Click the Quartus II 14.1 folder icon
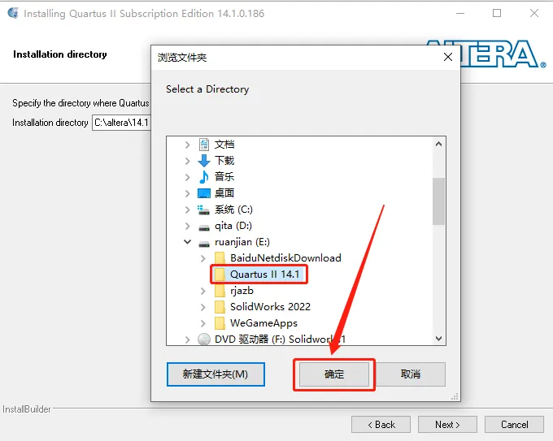The height and width of the screenshot is (441, 553). (x=220, y=274)
